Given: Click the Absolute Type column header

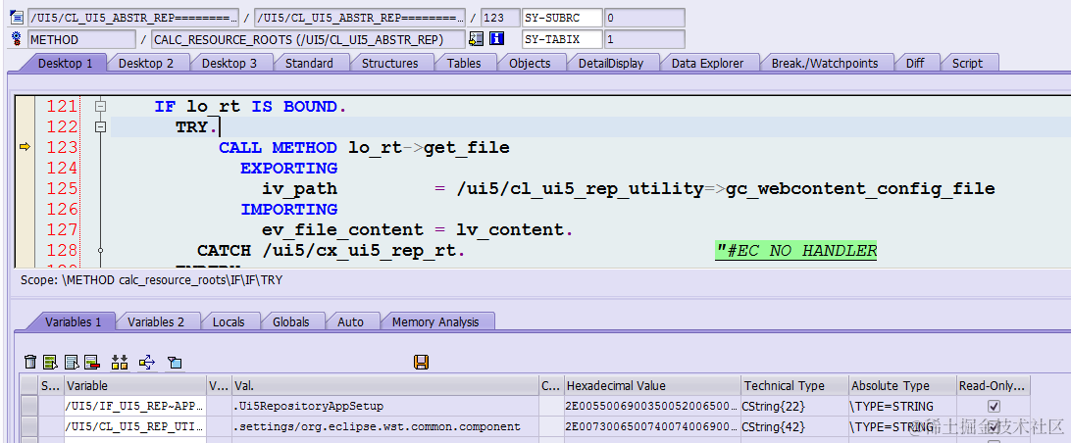Looking at the screenshot, I should coord(903,385).
